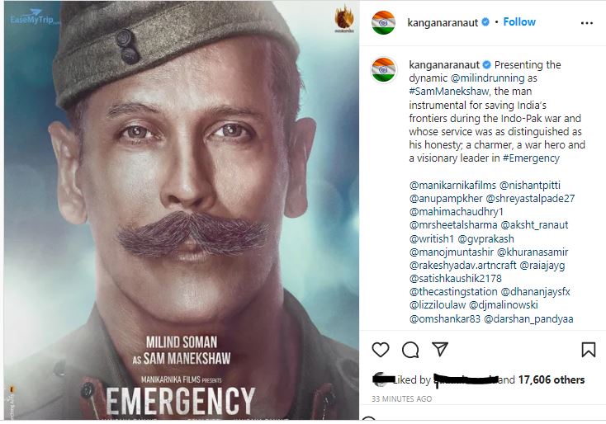This screenshot has height=424, width=606.
Task: Click the 33 minutes ago timestamp
Action: tap(401, 398)
